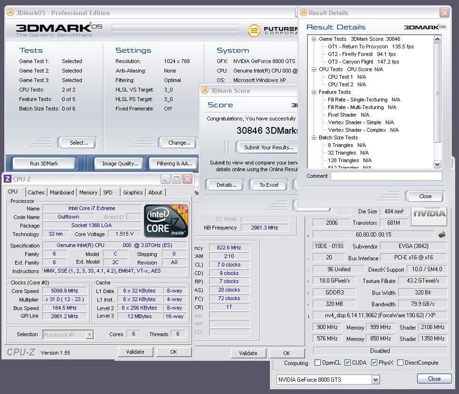
Task: Open the NVIDIA GeForce 8800 GTS dropdown
Action: [375, 379]
